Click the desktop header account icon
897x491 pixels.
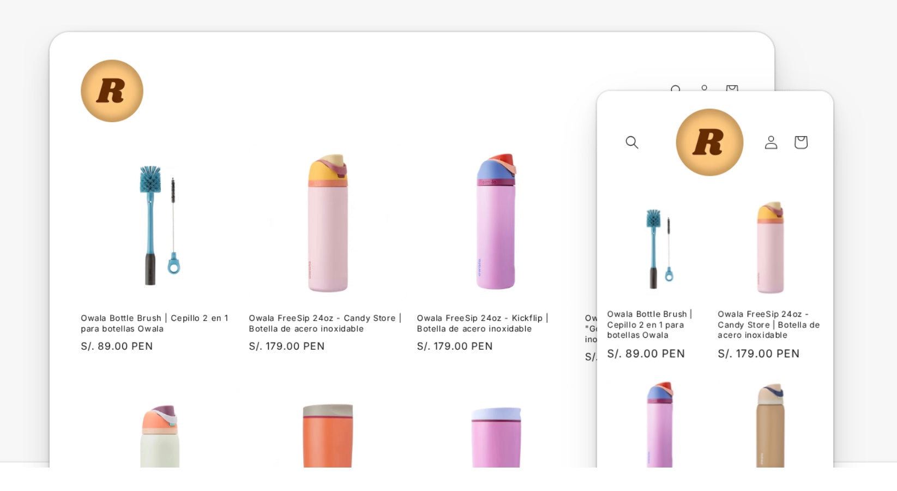[x=704, y=88]
